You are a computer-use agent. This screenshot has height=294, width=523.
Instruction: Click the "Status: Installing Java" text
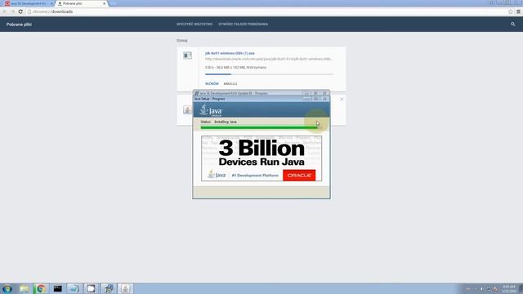[218, 122]
